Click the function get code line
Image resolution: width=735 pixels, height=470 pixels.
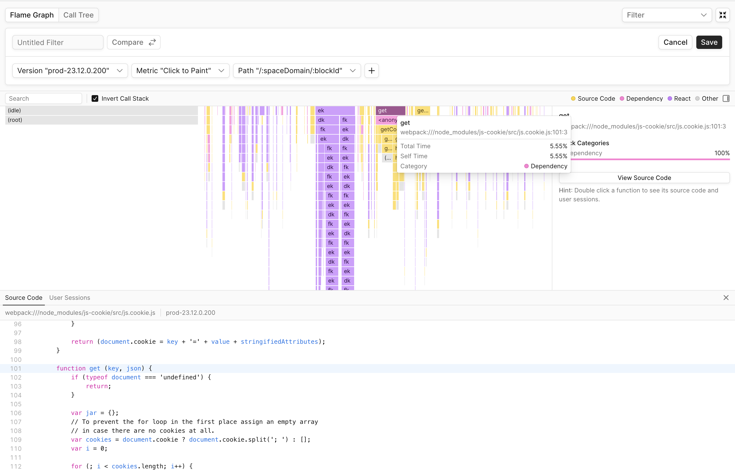click(x=104, y=368)
